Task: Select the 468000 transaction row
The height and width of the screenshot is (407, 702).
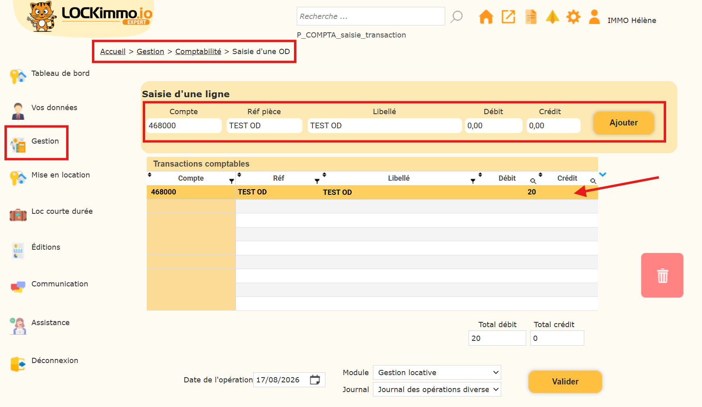Action: [372, 192]
